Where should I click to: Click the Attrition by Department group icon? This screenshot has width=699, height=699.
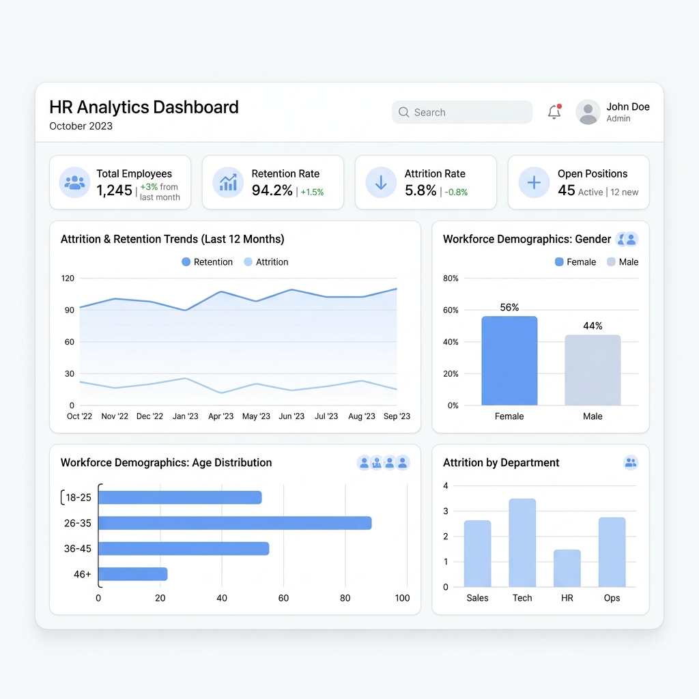click(631, 463)
